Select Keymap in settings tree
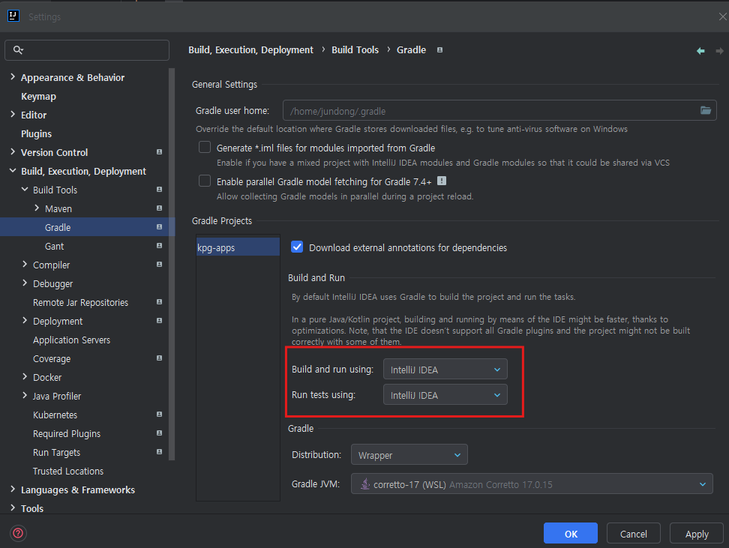The width and height of the screenshot is (729, 548). click(x=38, y=96)
